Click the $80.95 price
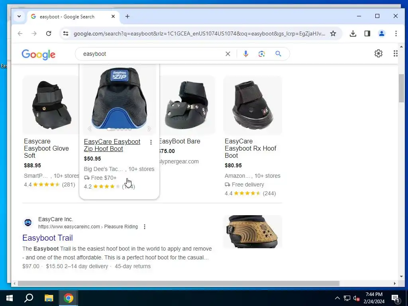The width and height of the screenshot is (408, 306). 233,165
